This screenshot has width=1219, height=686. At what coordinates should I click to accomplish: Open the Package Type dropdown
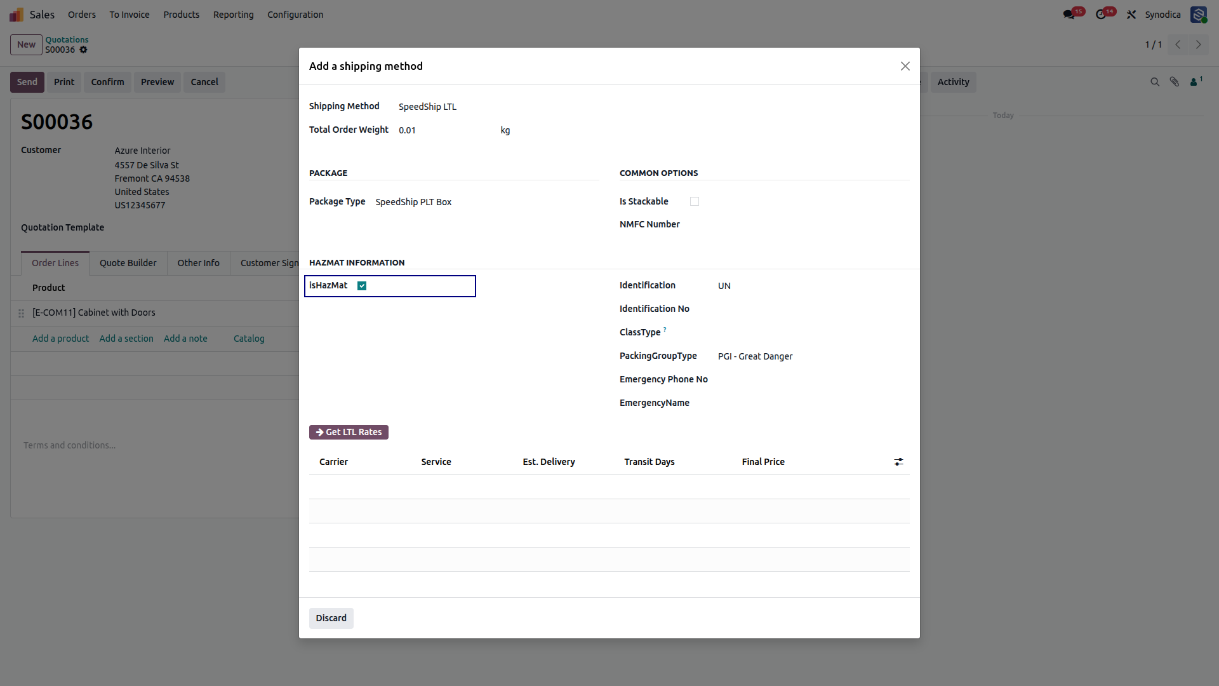click(x=487, y=202)
